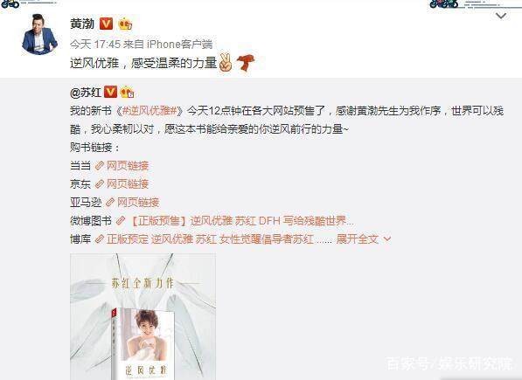The width and height of the screenshot is (522, 380).
Task: Click the orange V verified badge beside 黄渤
Action: point(106,24)
